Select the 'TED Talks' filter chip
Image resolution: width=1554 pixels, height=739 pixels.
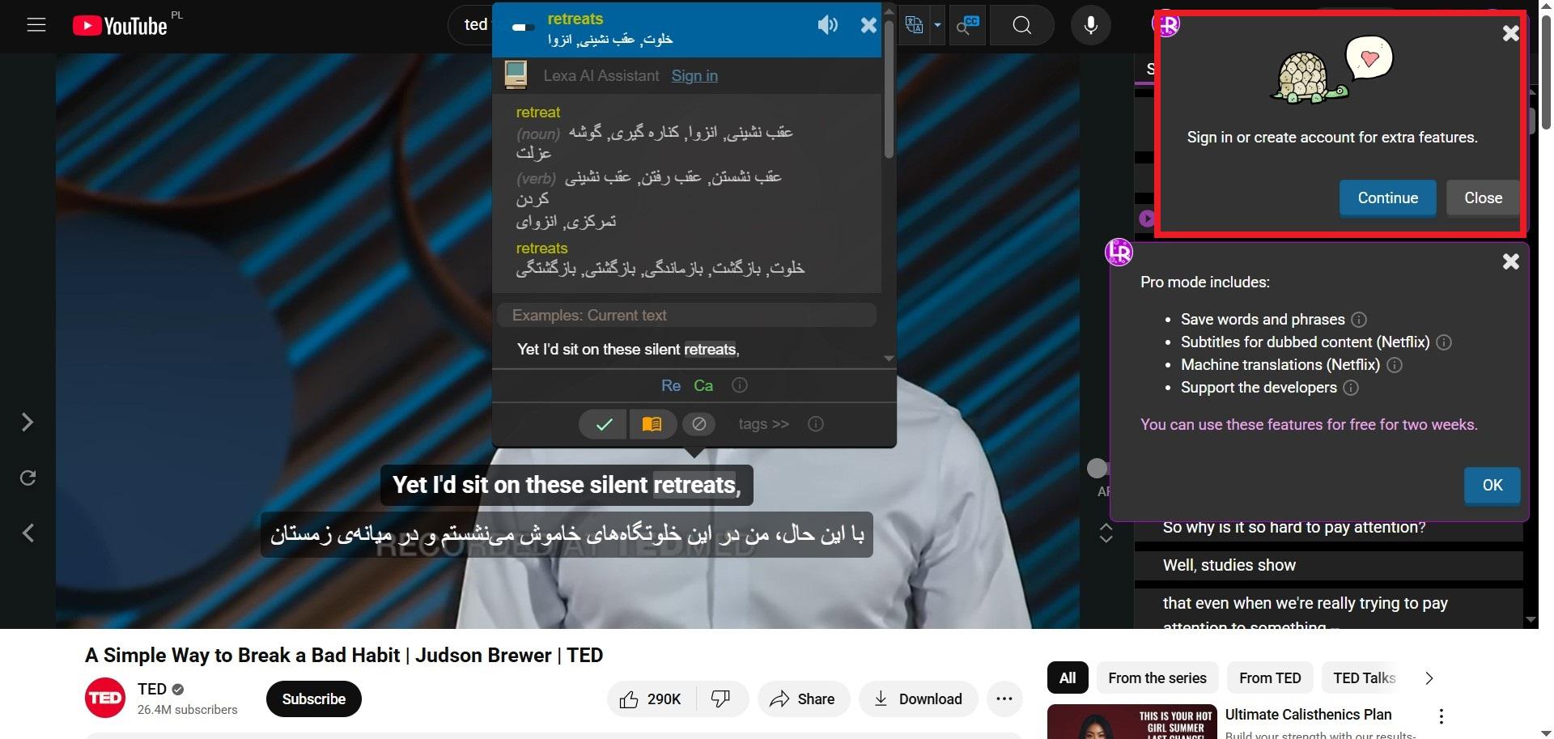[x=1365, y=678]
